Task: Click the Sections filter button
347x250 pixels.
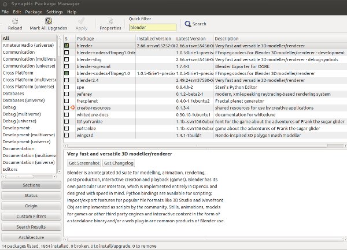Action: coord(31,185)
